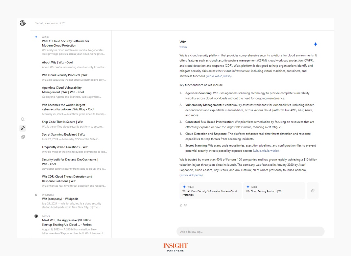351x256 pixels.
Task: Open "About Wiz | Wiz - Cool" result
Action: (x=57, y=62)
